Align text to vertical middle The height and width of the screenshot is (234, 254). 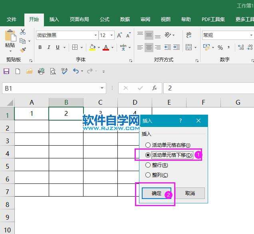click(x=149, y=35)
